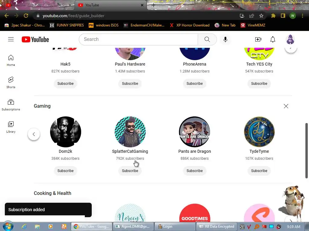Switch to Agent.DMR taskbar window
This screenshot has width=309, height=231.
pyautogui.click(x=133, y=226)
